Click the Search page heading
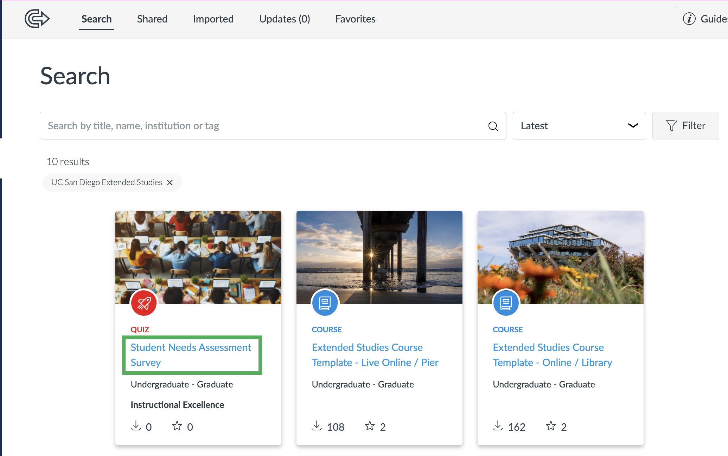728x456 pixels. 75,76
